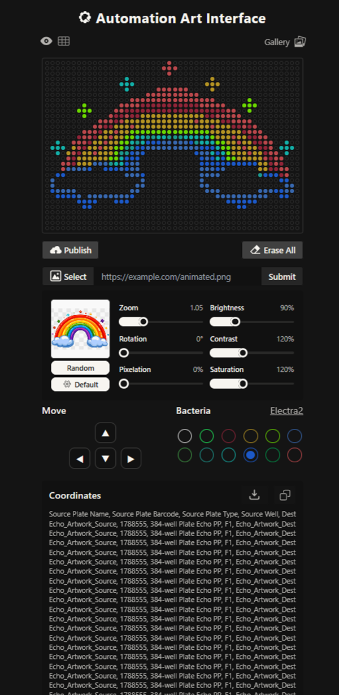Screen dimensions: 339x695
Task: Adjust the Zoom slider handle
Action: pyautogui.click(x=144, y=322)
